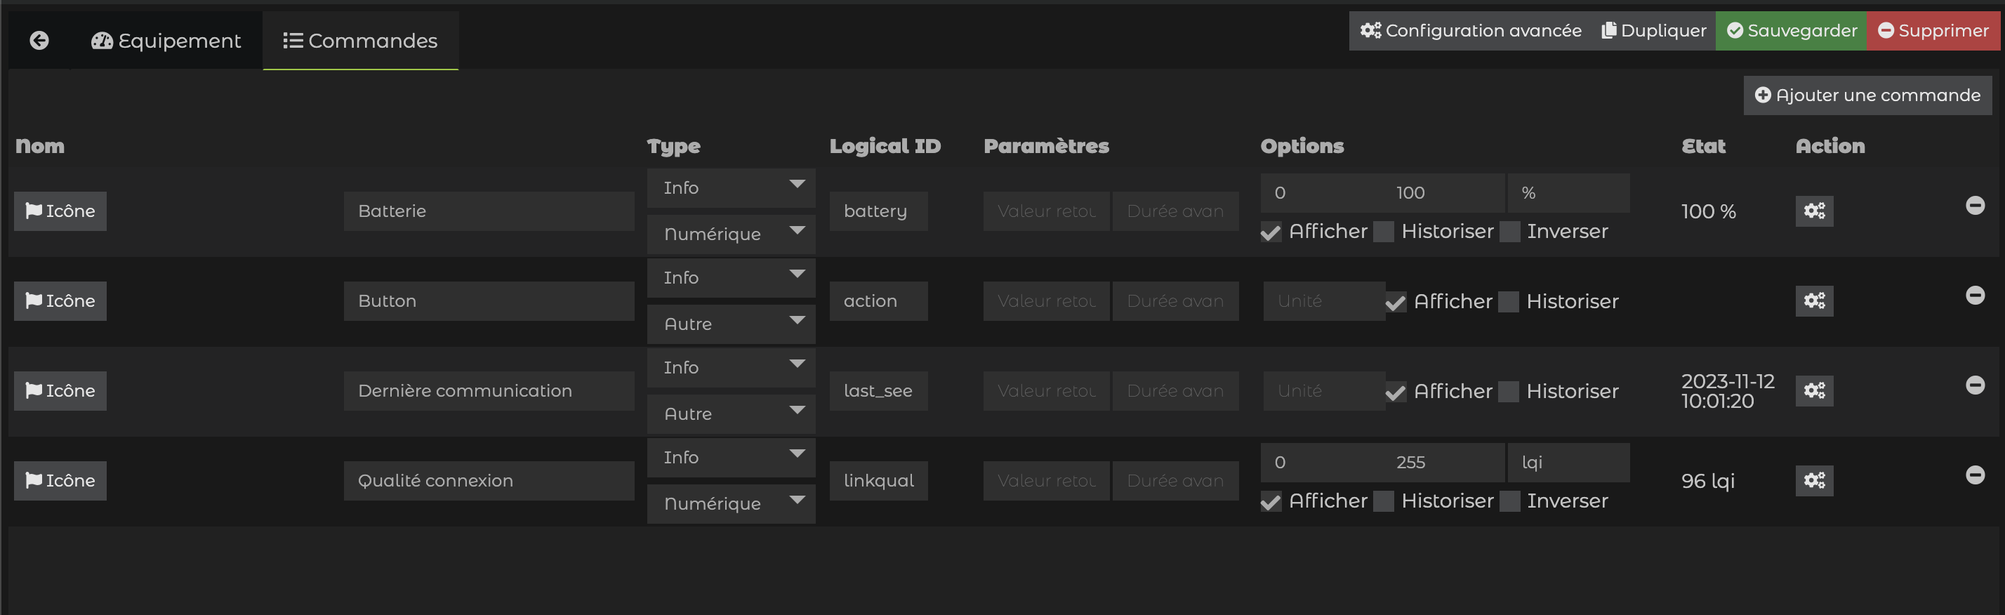Open the Autre subtype dropdown for Button
This screenshot has height=615, width=2005.
pyautogui.click(x=730, y=324)
